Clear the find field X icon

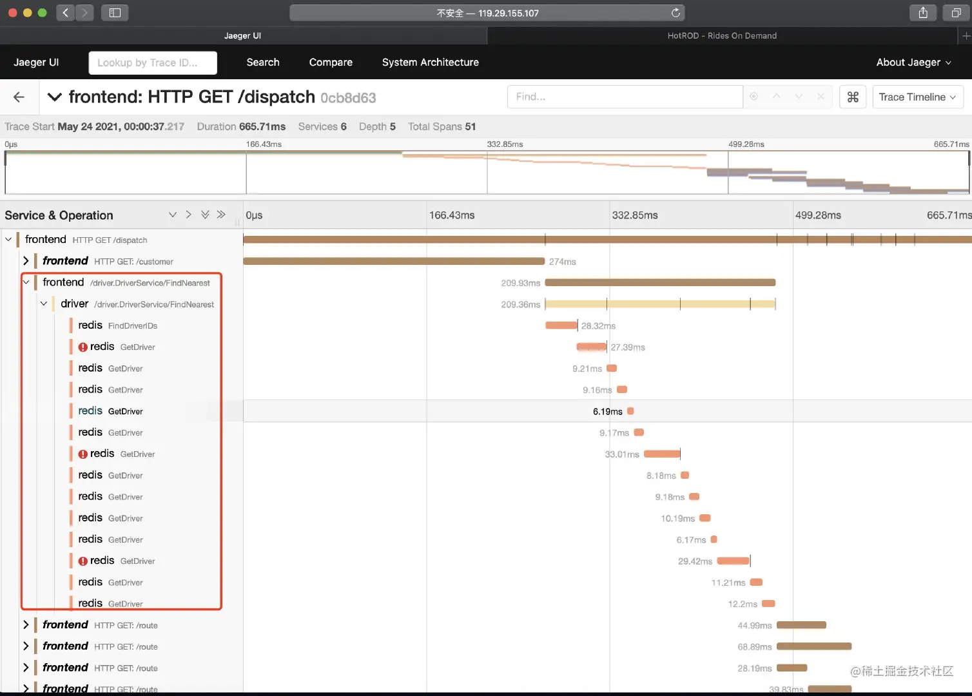pos(821,97)
